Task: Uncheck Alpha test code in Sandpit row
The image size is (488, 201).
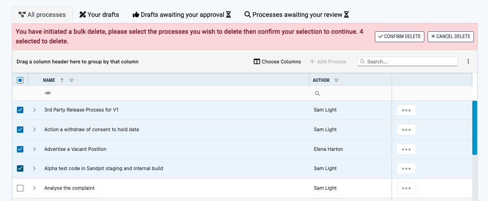Action: coord(20,169)
